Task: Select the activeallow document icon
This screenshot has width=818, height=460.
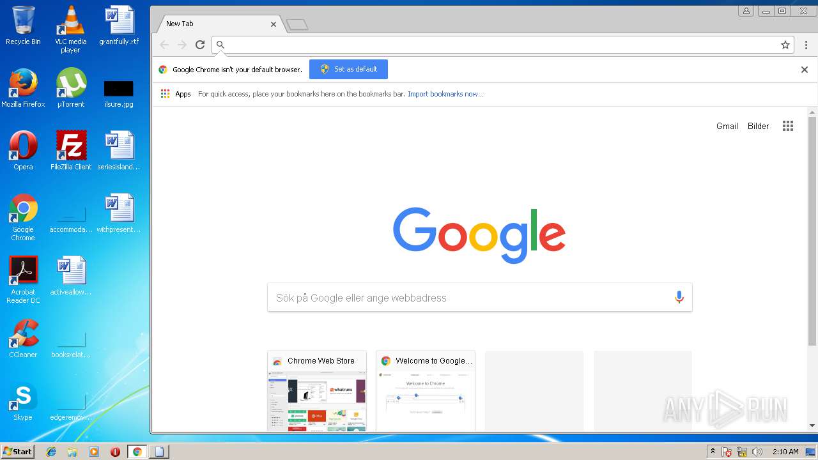Action: (x=70, y=276)
